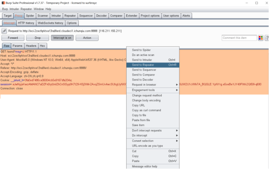Select Save item

[x=153, y=125]
